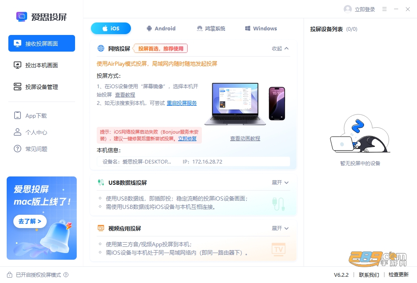Image resolution: width=417 pixels, height=283 pixels.
Task: Open 投出本机画面 in sidebar
Action: 41,65
